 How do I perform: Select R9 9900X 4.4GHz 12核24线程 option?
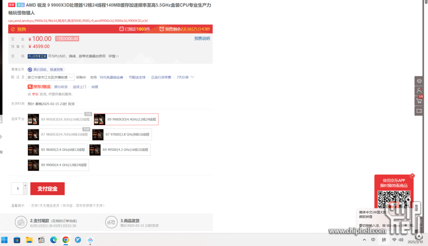(58, 165)
